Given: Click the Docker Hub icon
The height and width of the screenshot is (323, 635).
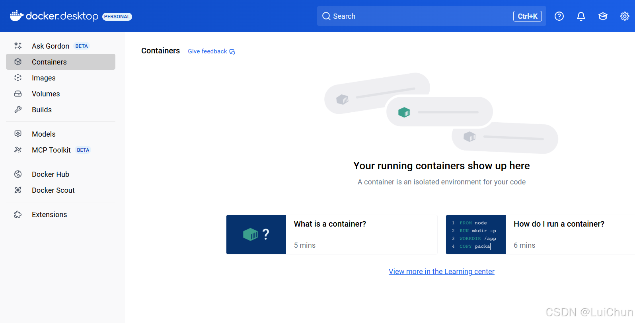Looking at the screenshot, I should point(18,174).
